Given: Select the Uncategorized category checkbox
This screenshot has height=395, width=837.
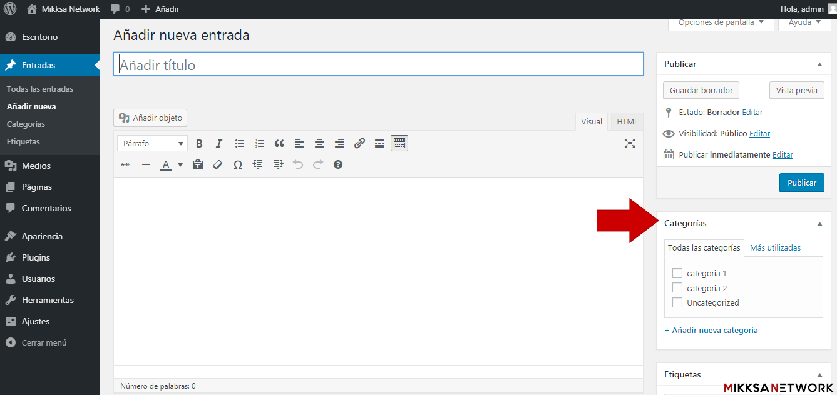Looking at the screenshot, I should (677, 302).
